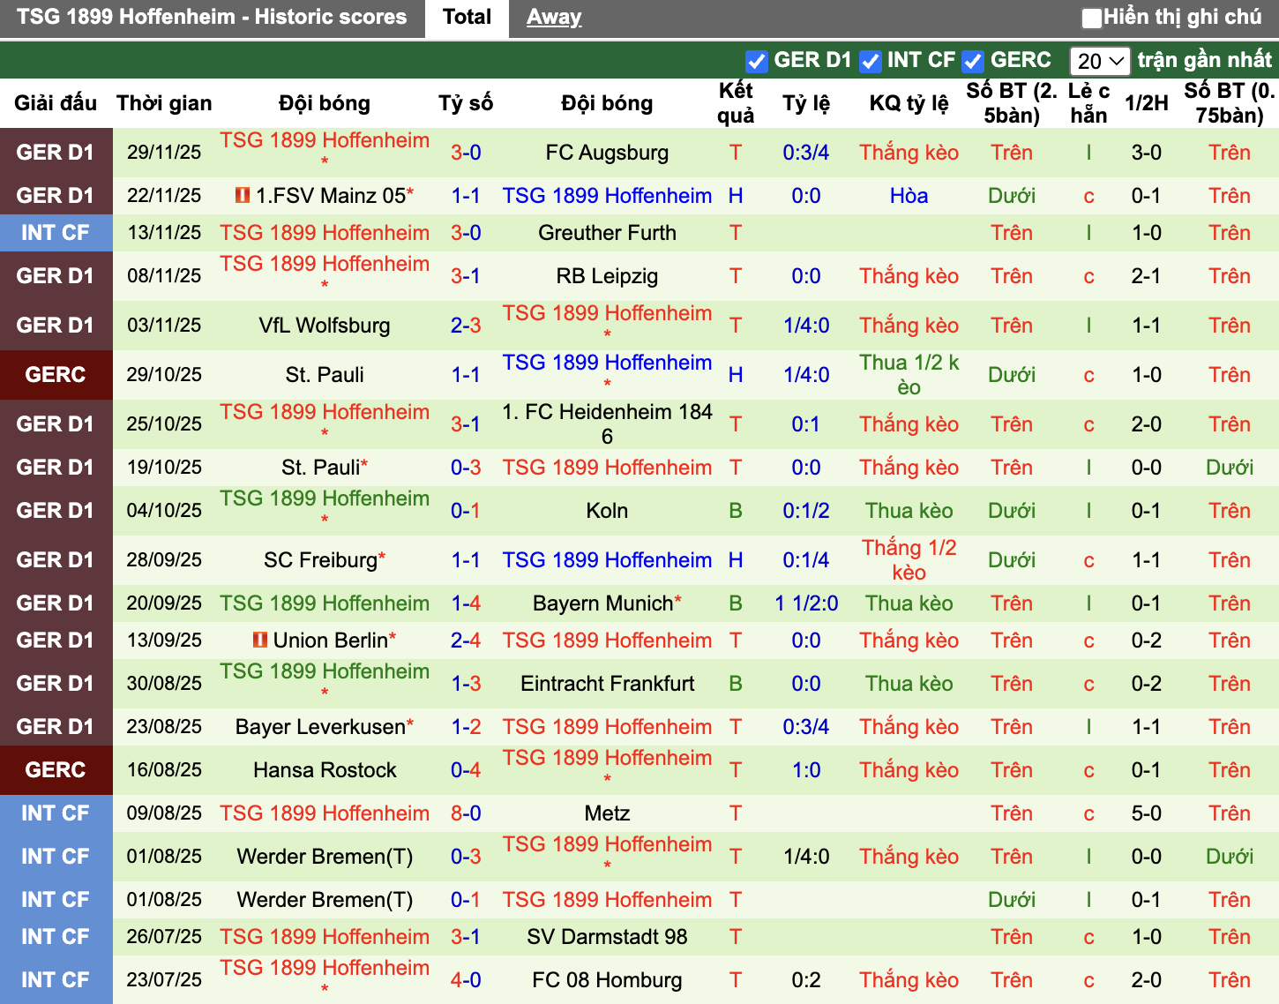This screenshot has width=1279, height=1004.
Task: Open the 1-4 score versus Bayern Munich
Action: pyautogui.click(x=466, y=603)
